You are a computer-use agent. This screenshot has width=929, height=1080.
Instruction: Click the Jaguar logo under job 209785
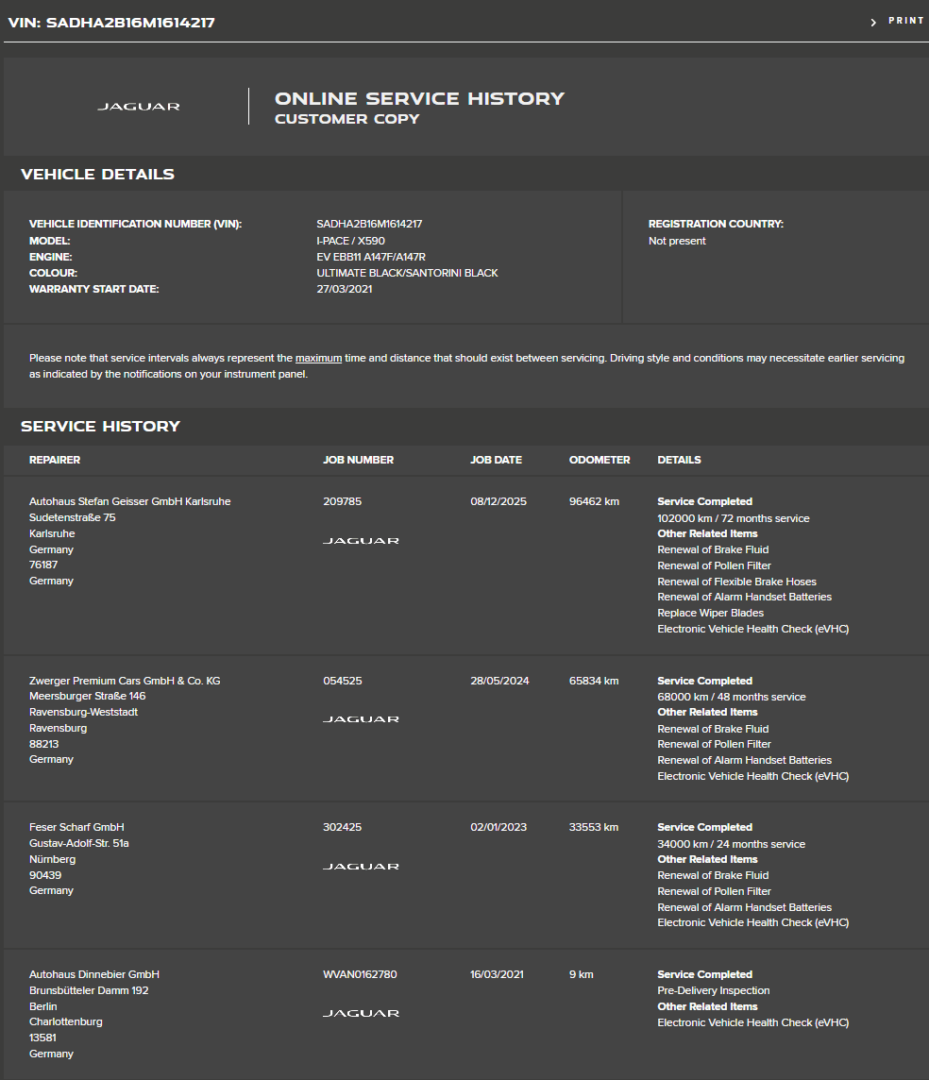[361, 541]
